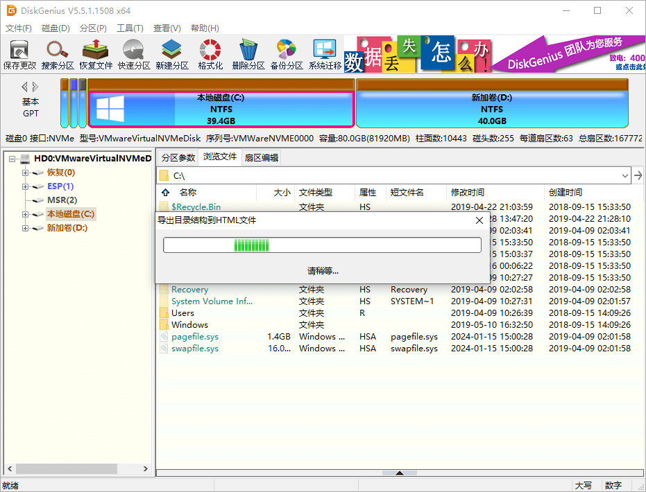Close the 导出目录结构到HTML文件 dialog
Image resolution: width=646 pixels, height=492 pixels.
[479, 220]
